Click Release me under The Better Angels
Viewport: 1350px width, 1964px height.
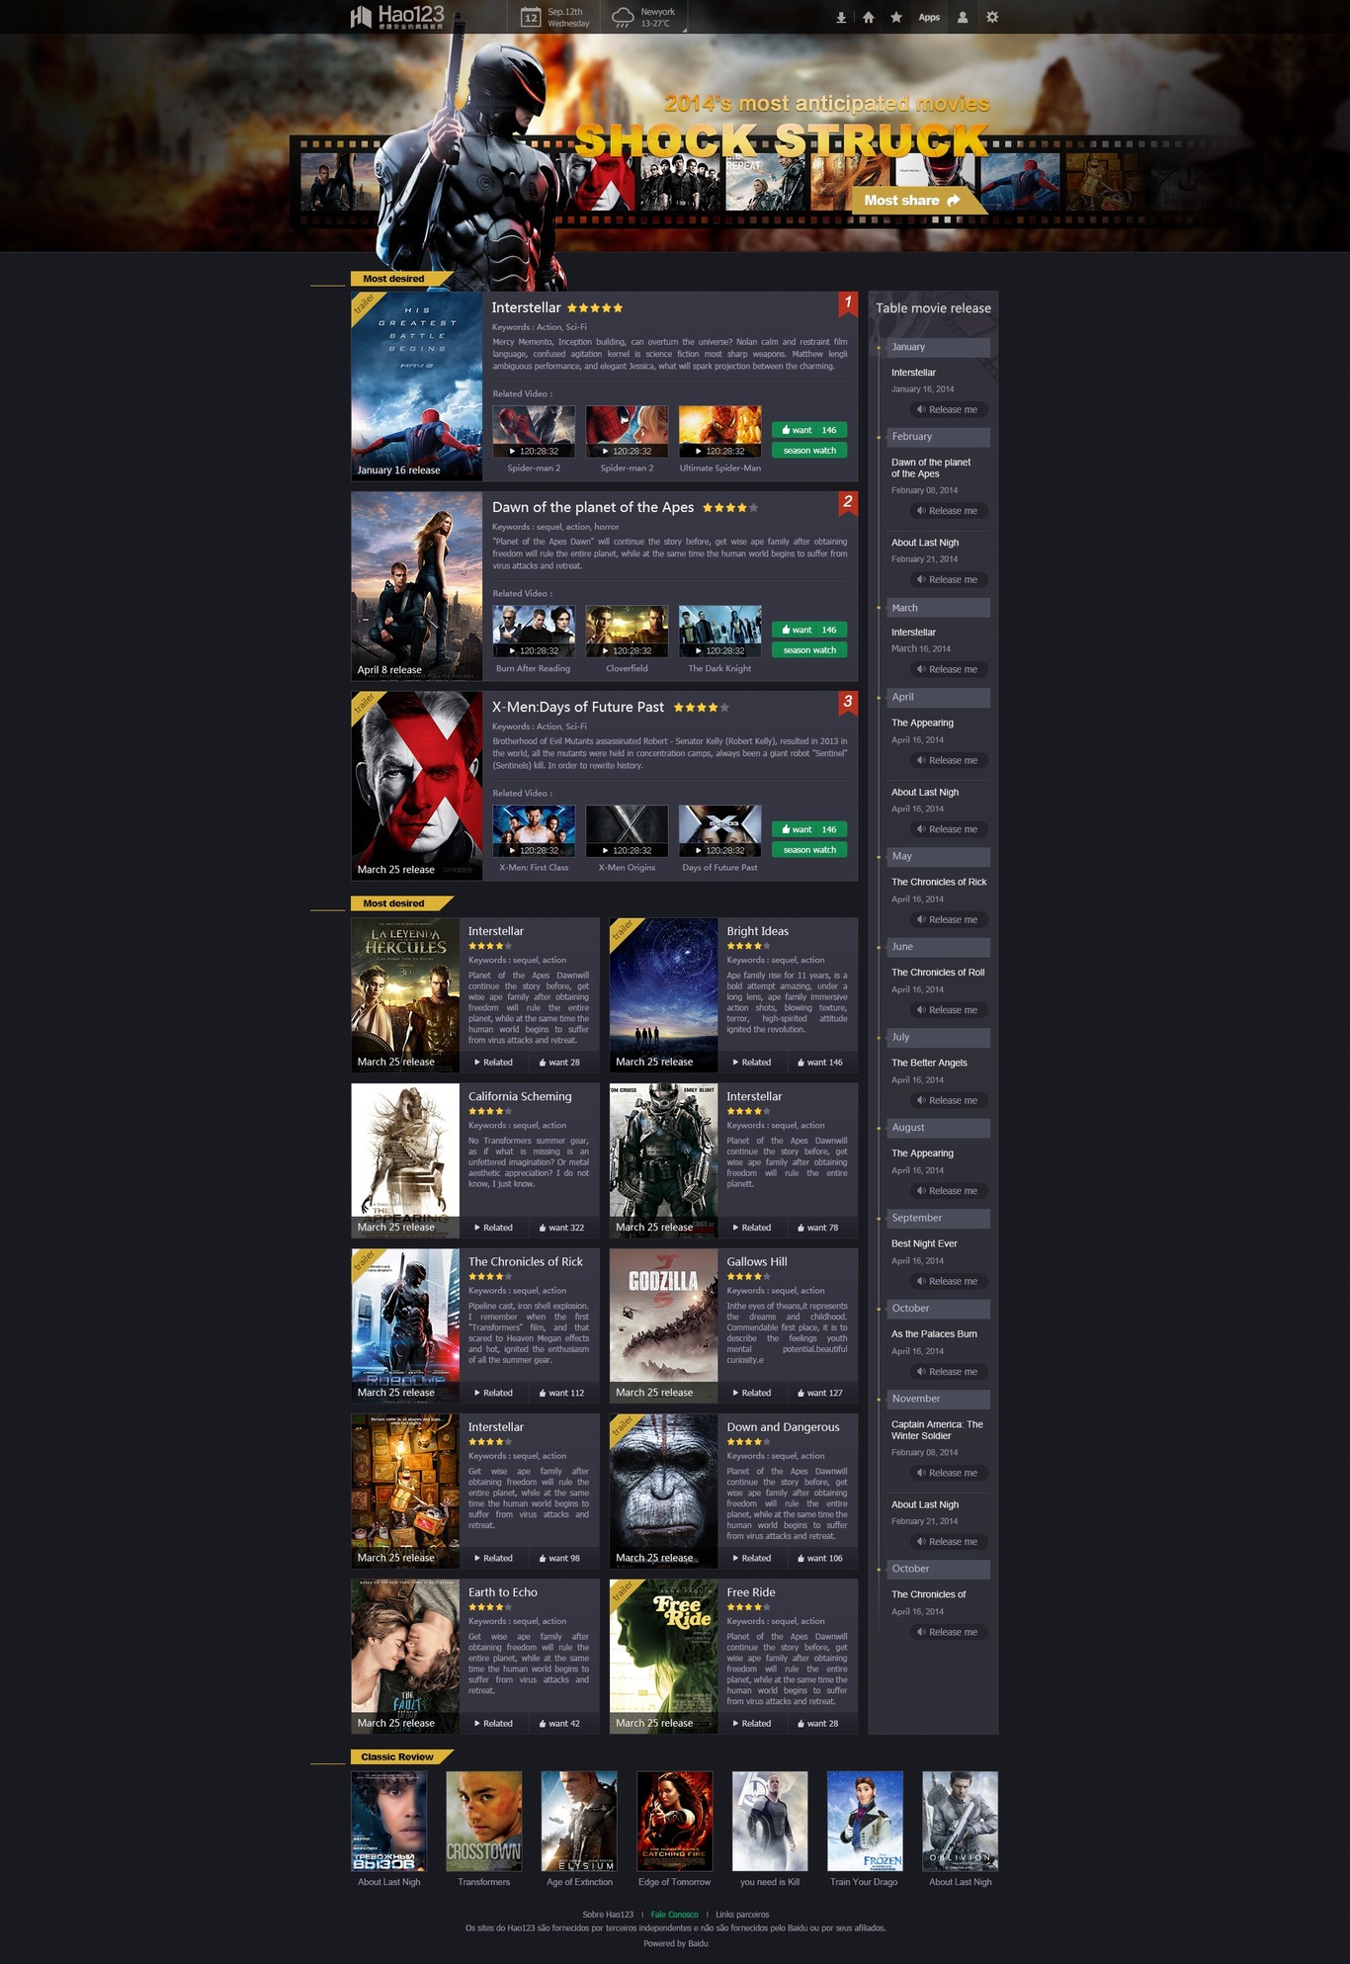(949, 1100)
